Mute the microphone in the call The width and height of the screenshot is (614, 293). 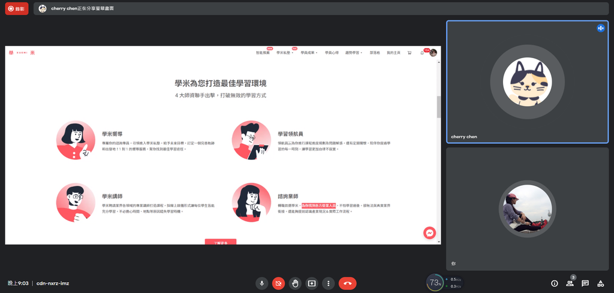click(261, 283)
